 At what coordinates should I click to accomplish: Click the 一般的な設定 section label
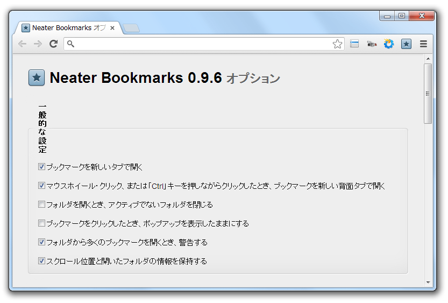[42, 129]
